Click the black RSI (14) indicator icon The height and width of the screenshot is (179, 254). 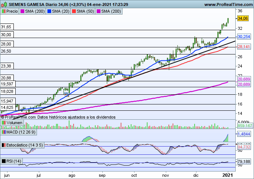point(4,161)
